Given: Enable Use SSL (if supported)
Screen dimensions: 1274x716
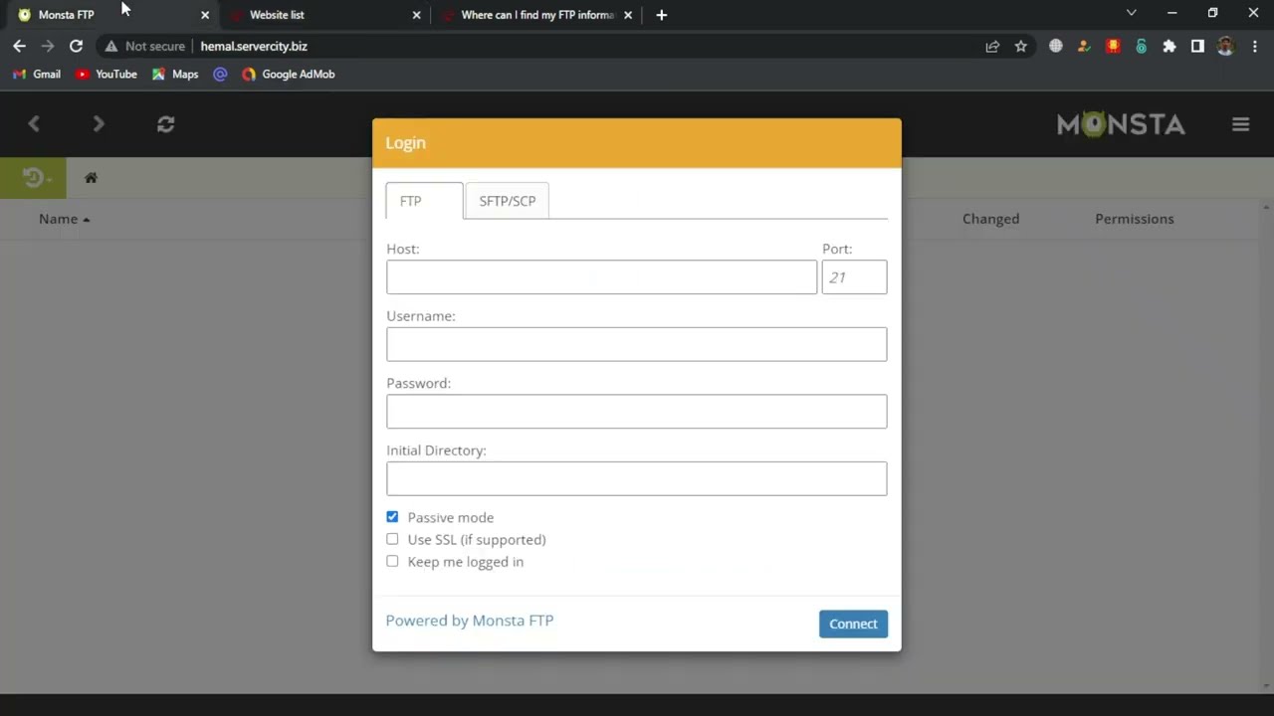Looking at the screenshot, I should [x=392, y=539].
